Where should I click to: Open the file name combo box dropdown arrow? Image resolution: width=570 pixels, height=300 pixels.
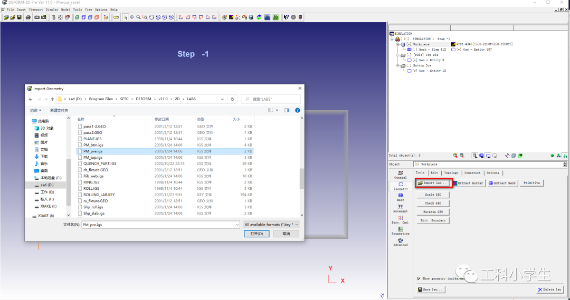tap(237, 225)
